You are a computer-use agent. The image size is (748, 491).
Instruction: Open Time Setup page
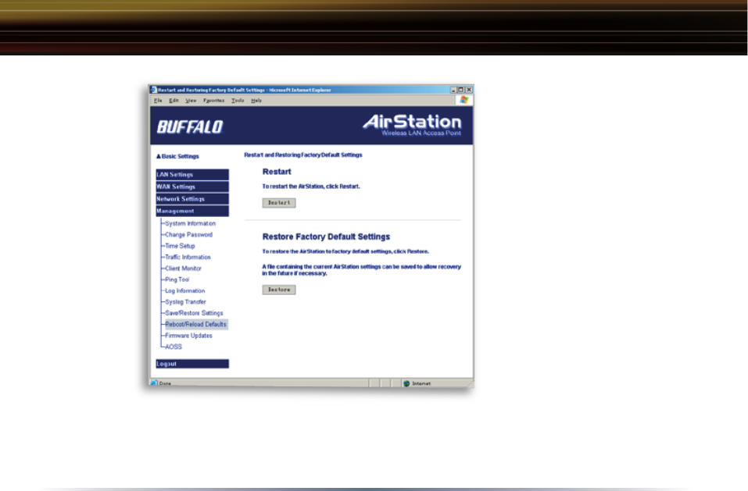pyautogui.click(x=180, y=246)
